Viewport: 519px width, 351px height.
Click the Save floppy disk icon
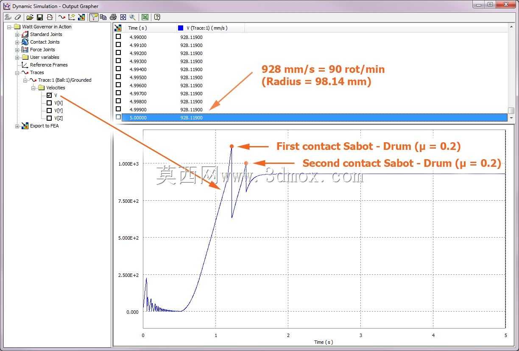[40, 17]
